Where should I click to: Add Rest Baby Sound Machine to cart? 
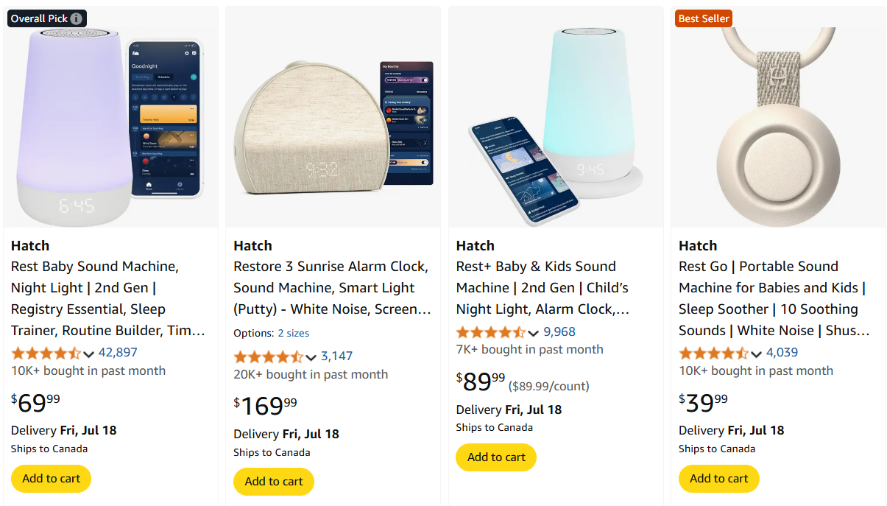[51, 479]
